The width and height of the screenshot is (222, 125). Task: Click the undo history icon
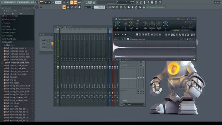click(x=137, y=2)
